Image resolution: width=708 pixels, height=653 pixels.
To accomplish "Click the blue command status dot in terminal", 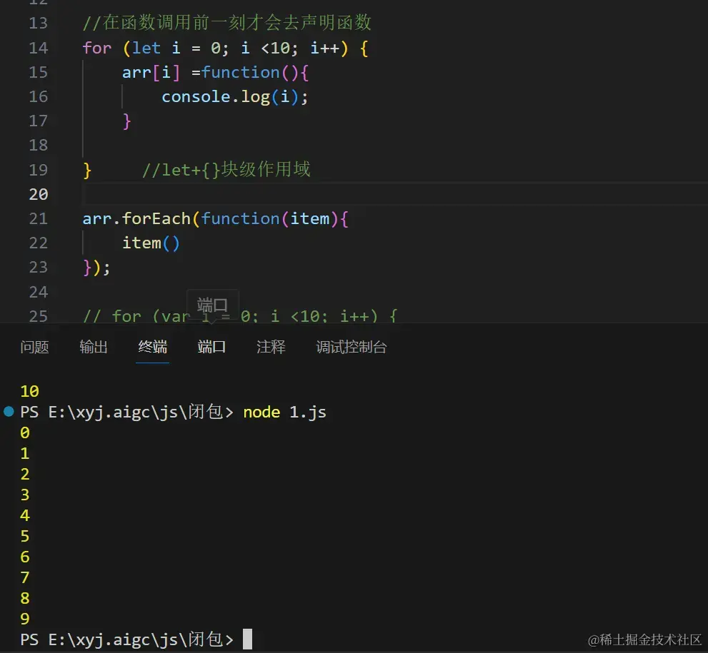I will (9, 411).
